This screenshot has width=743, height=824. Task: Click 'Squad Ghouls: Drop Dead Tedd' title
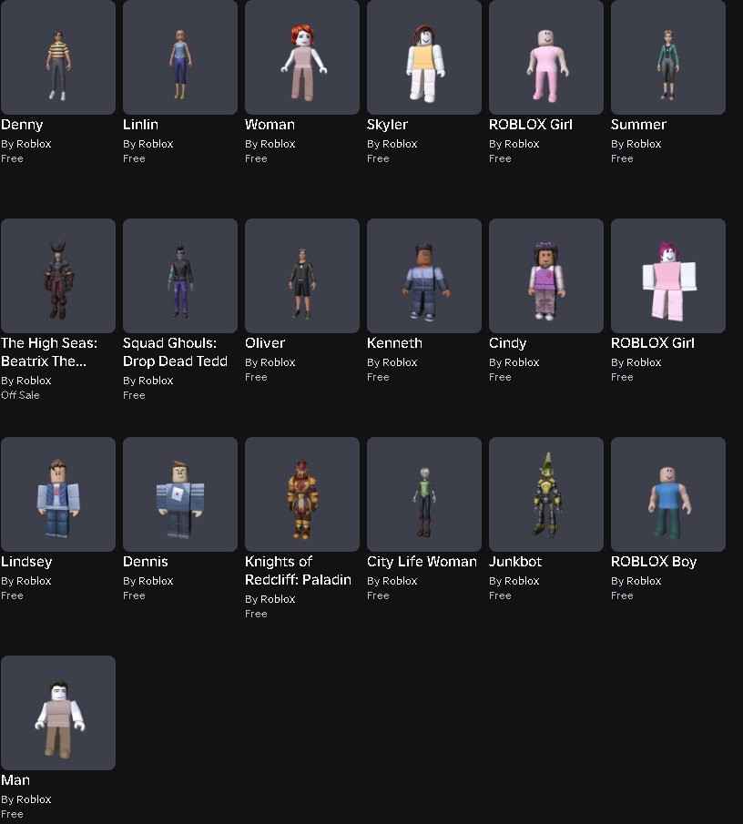(175, 352)
